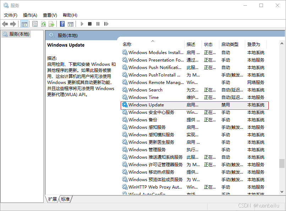Select Windows 移动热点服务 row
This screenshot has width=286, height=211.
194,172
